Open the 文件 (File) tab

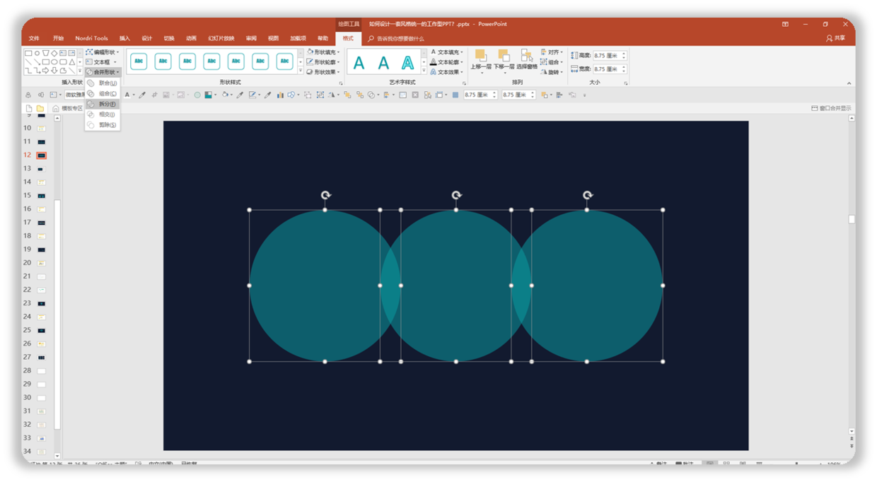point(34,38)
